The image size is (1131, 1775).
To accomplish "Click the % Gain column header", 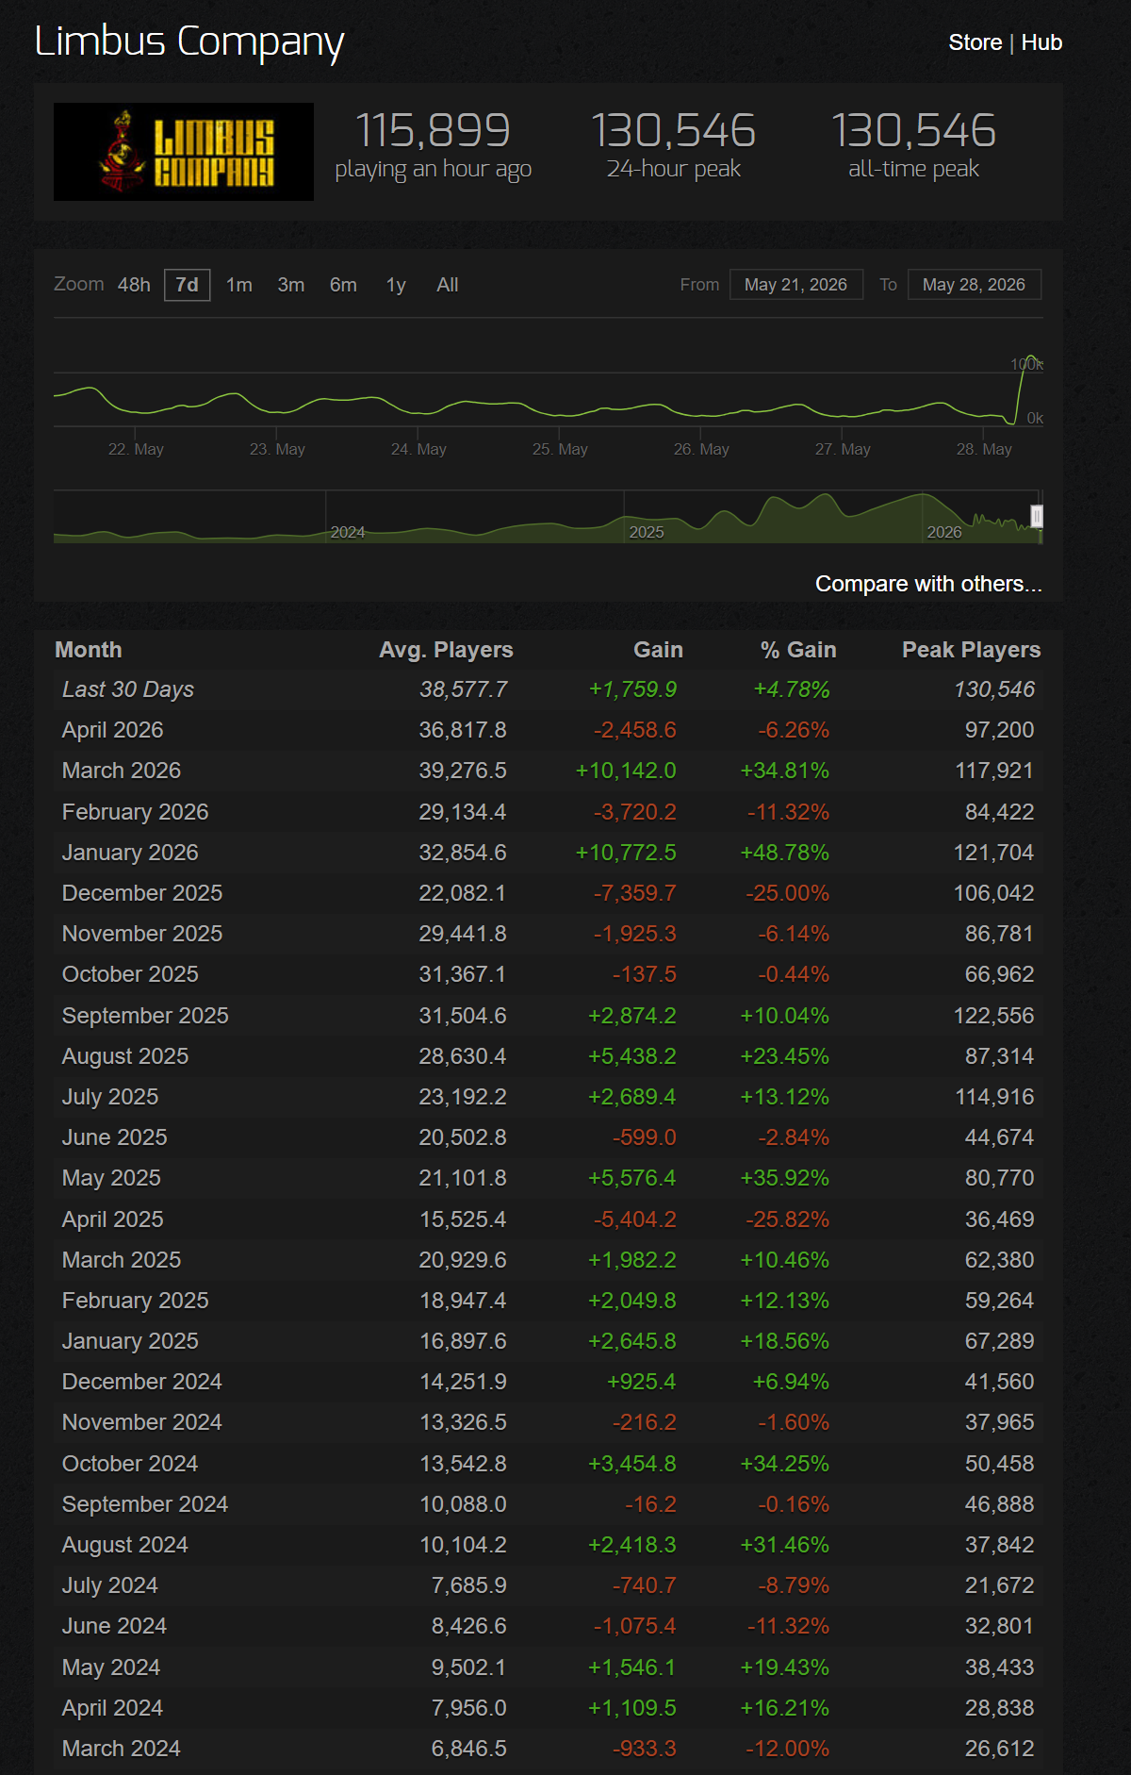I will (x=798, y=650).
